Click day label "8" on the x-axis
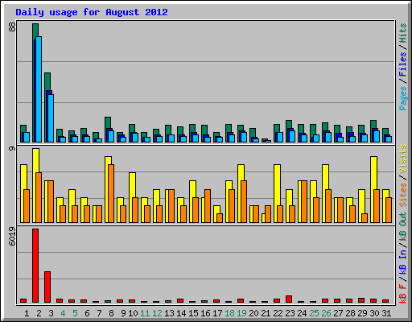The height and width of the screenshot is (322, 412). click(111, 313)
